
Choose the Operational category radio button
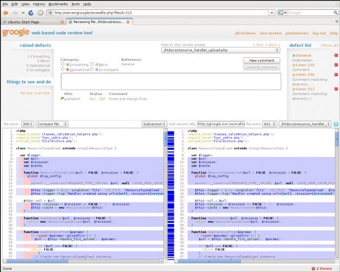tap(62, 69)
